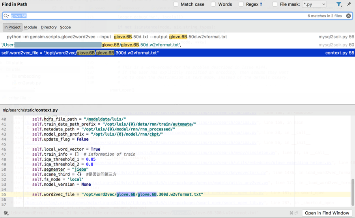Open the settings gear icon at bottom left
Image resolution: width=355 pixels, height=218 pixels.
pyautogui.click(x=6, y=213)
